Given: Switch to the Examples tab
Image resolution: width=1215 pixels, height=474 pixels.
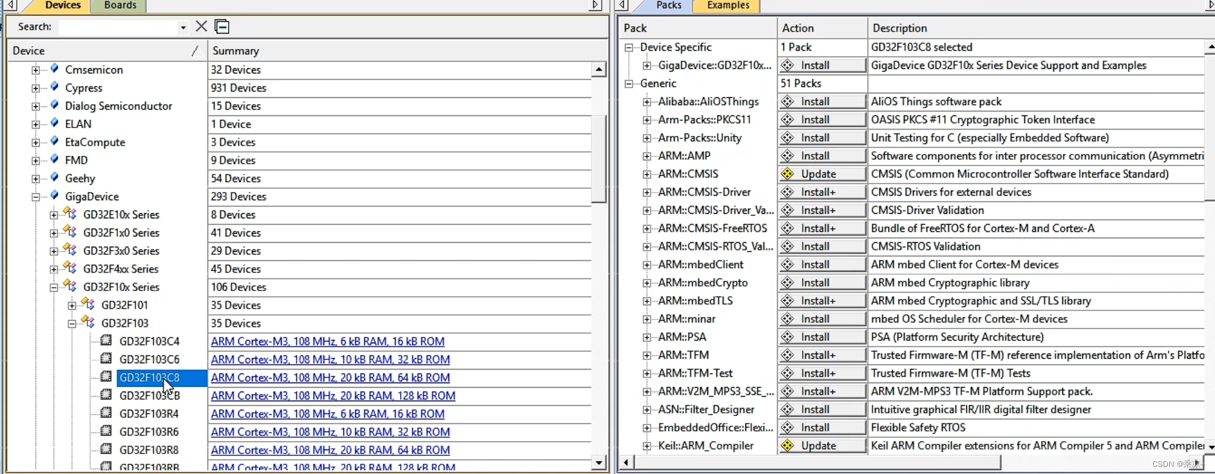Looking at the screenshot, I should [728, 6].
